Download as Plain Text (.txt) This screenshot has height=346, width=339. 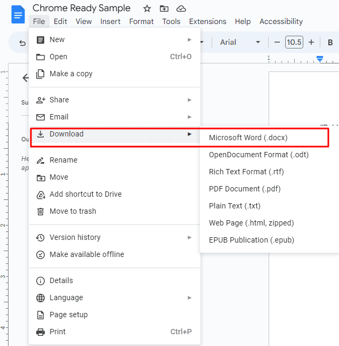(269, 206)
